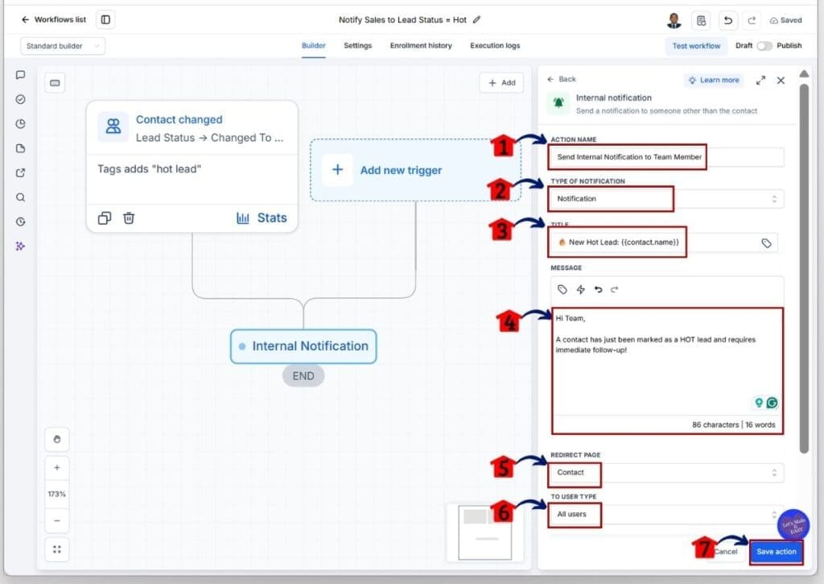Click inside the Message text area
Viewport: 824px width, 584px height.
667,363
